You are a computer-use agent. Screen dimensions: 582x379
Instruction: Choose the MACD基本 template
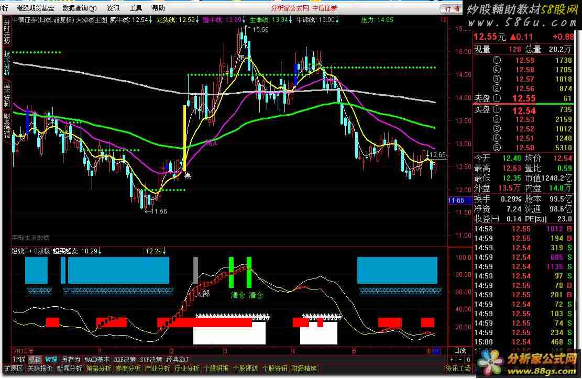tap(97, 359)
